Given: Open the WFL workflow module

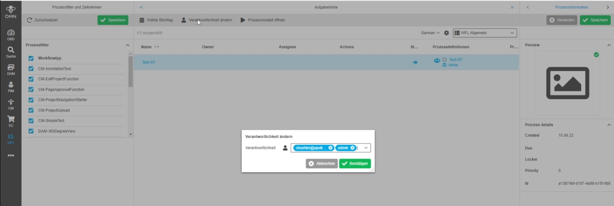Looking at the screenshot, I should coord(11,139).
